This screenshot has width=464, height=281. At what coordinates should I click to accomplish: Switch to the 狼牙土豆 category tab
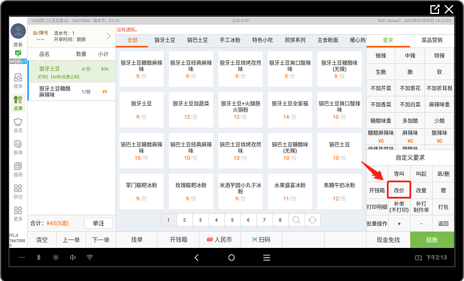coord(165,40)
